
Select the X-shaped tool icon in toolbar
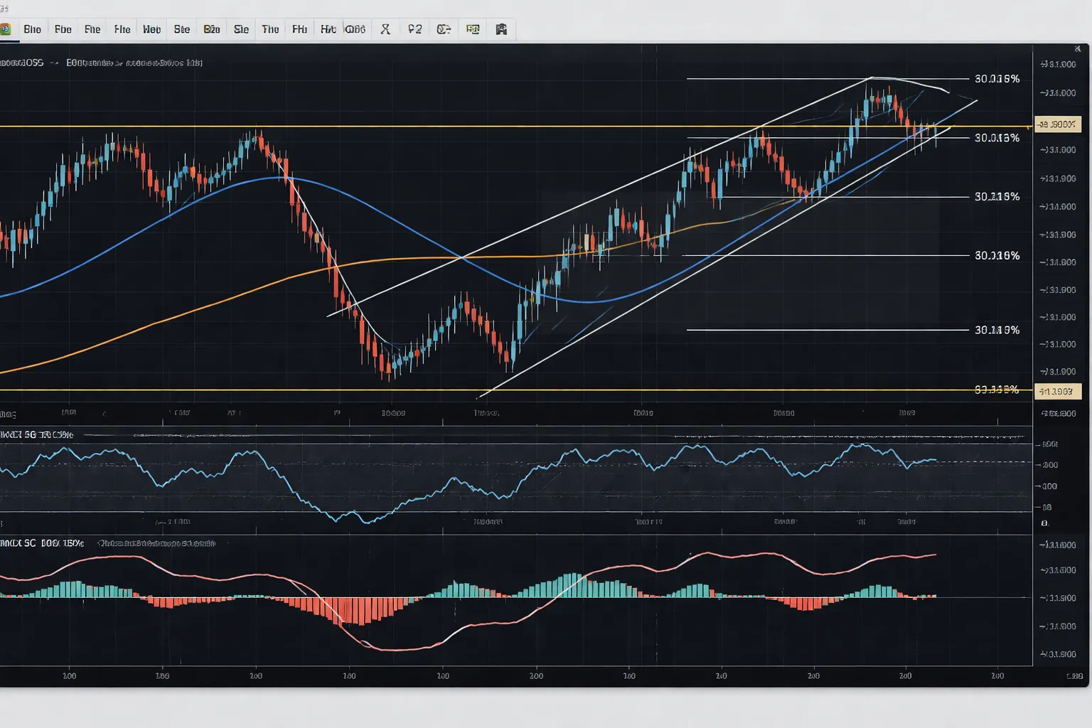(x=385, y=29)
